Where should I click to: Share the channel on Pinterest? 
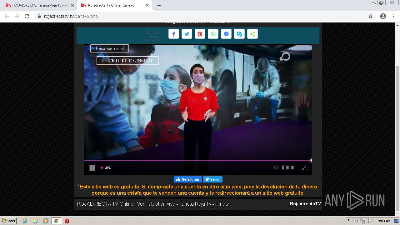(x=200, y=34)
